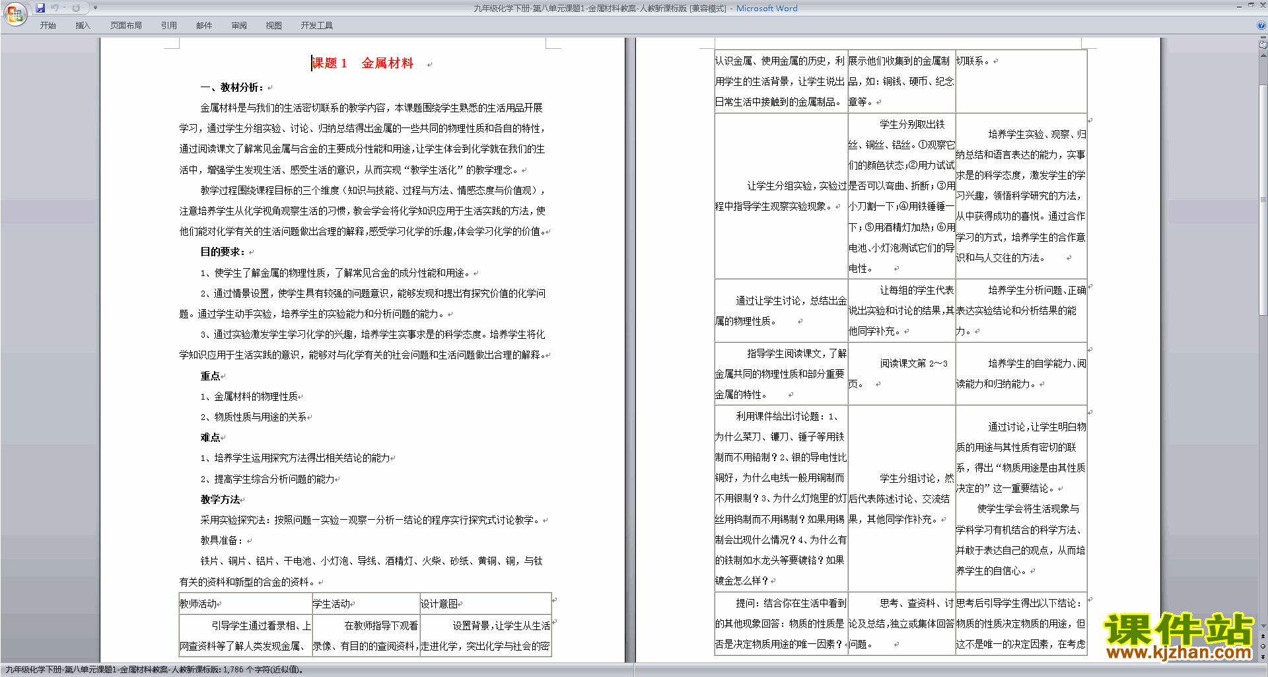
Task: Open the 开始 ribbon tab
Action: click(48, 26)
